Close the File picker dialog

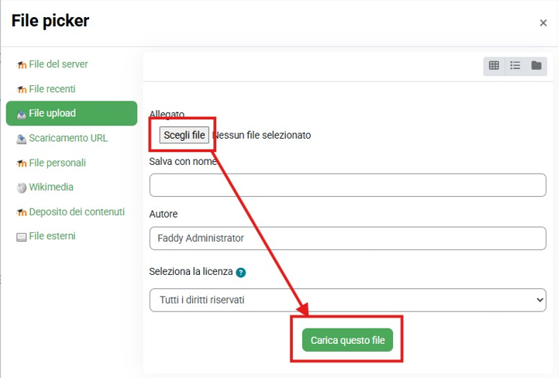(543, 23)
